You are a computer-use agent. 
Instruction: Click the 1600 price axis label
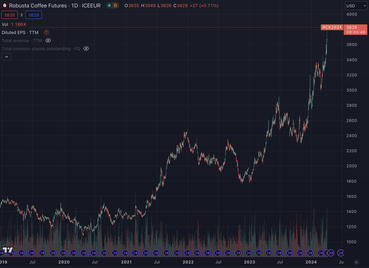[x=352, y=196]
